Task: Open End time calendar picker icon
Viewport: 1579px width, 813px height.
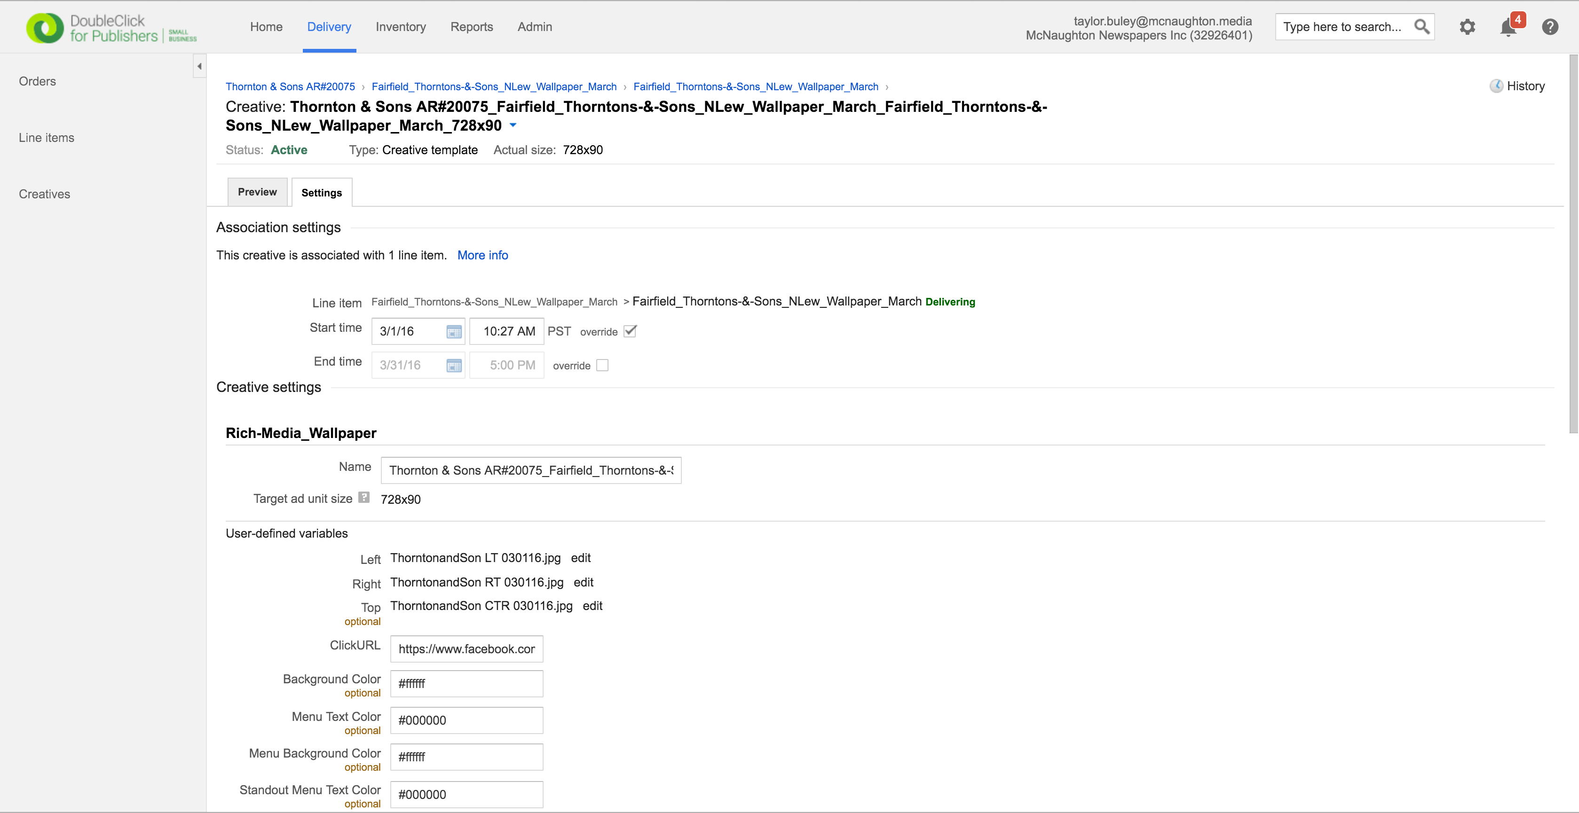Action: tap(454, 366)
